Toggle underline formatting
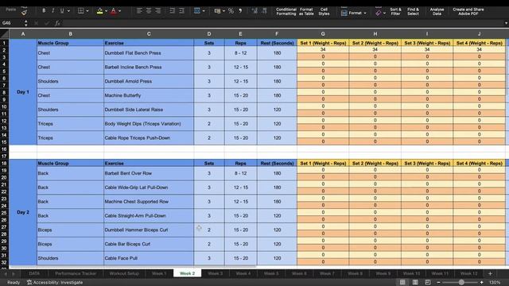This screenshot has height=286, width=509. [x=62, y=10]
